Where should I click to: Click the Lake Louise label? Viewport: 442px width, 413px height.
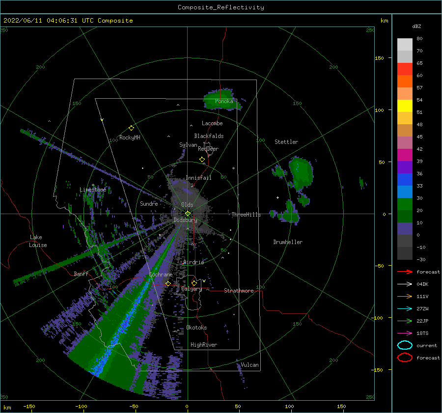click(x=38, y=241)
